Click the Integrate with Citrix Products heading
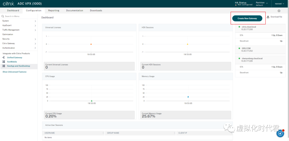Image resolution: width=289 pixels, height=141 pixels. pyautogui.click(x=16, y=54)
